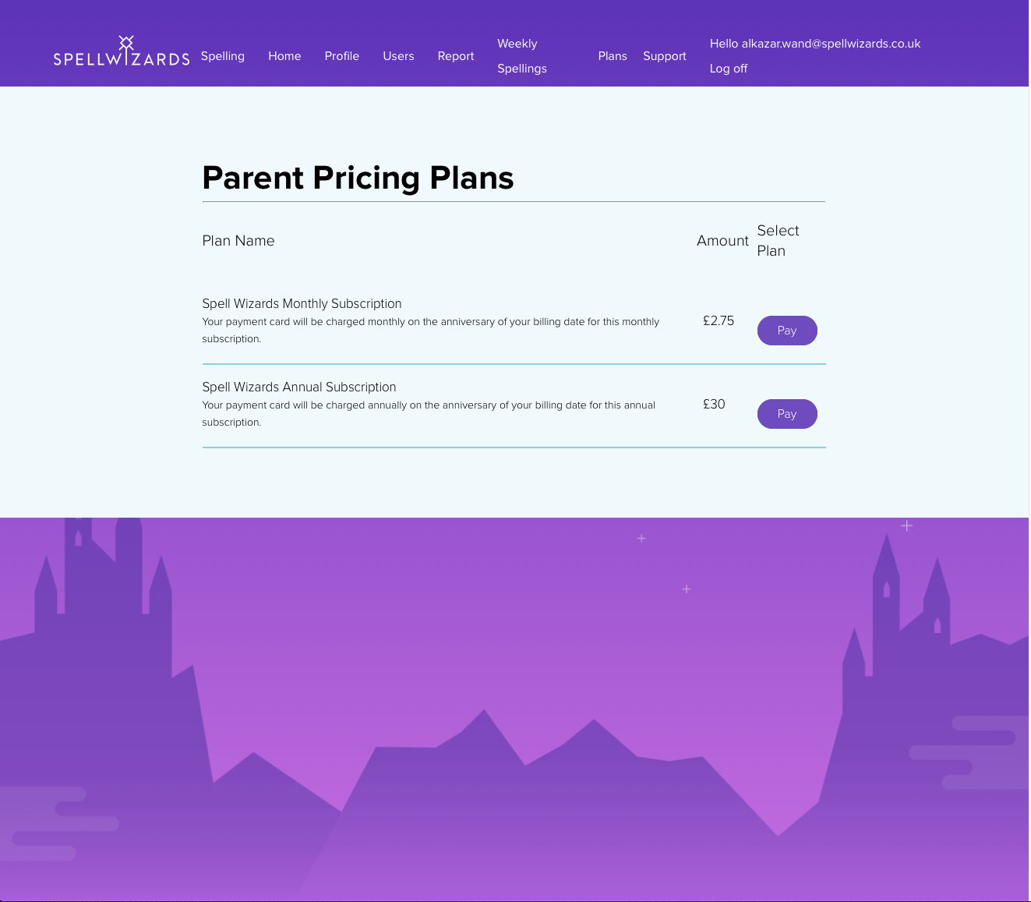Screen dimensions: 1031x902
Task: Navigate to the Users page
Action: coord(398,56)
